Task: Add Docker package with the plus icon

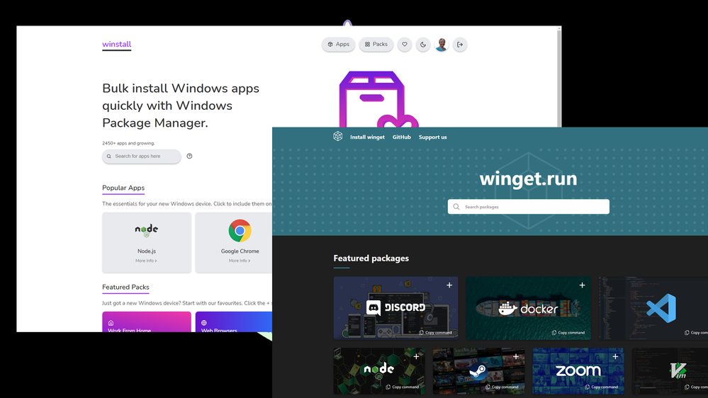Action: click(582, 285)
